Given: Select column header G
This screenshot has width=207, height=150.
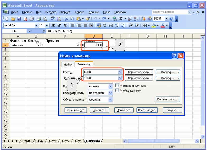Looking at the screenshot, I should coord(148,36).
